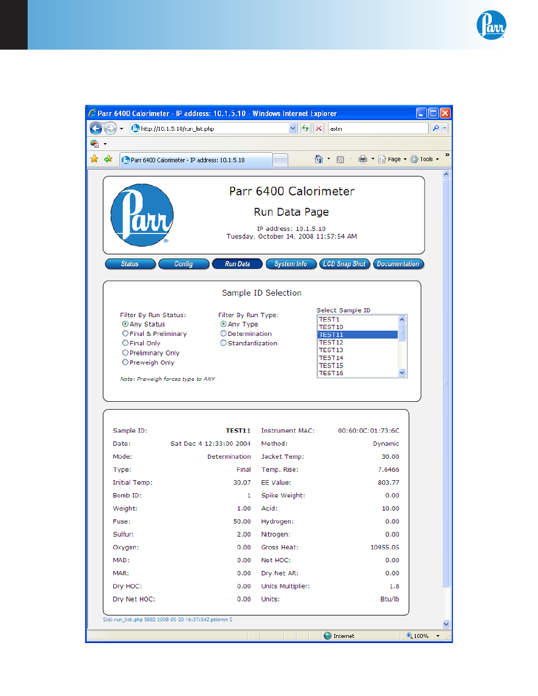Open the Page menu

coord(393,159)
